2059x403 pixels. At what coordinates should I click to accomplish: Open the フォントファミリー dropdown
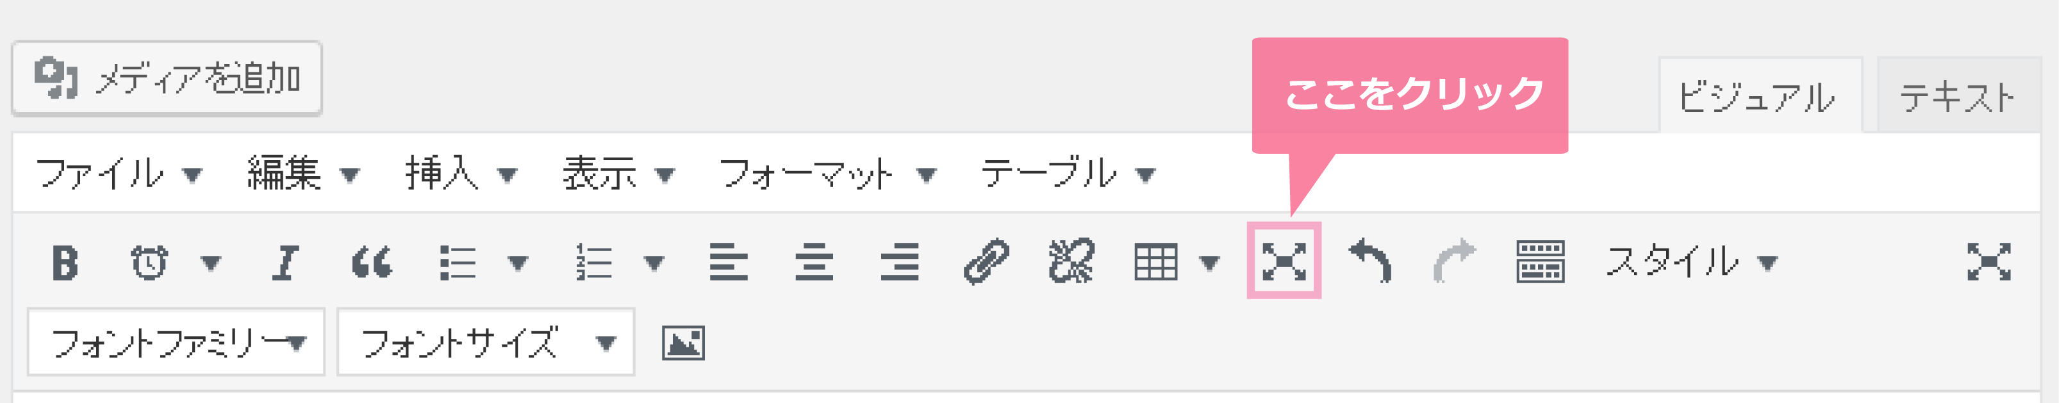[176, 342]
